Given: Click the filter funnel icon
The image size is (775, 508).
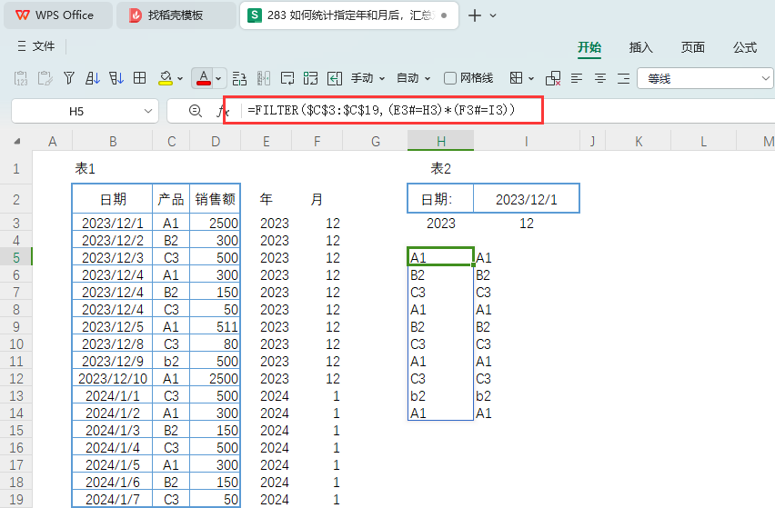Looking at the screenshot, I should [69, 78].
